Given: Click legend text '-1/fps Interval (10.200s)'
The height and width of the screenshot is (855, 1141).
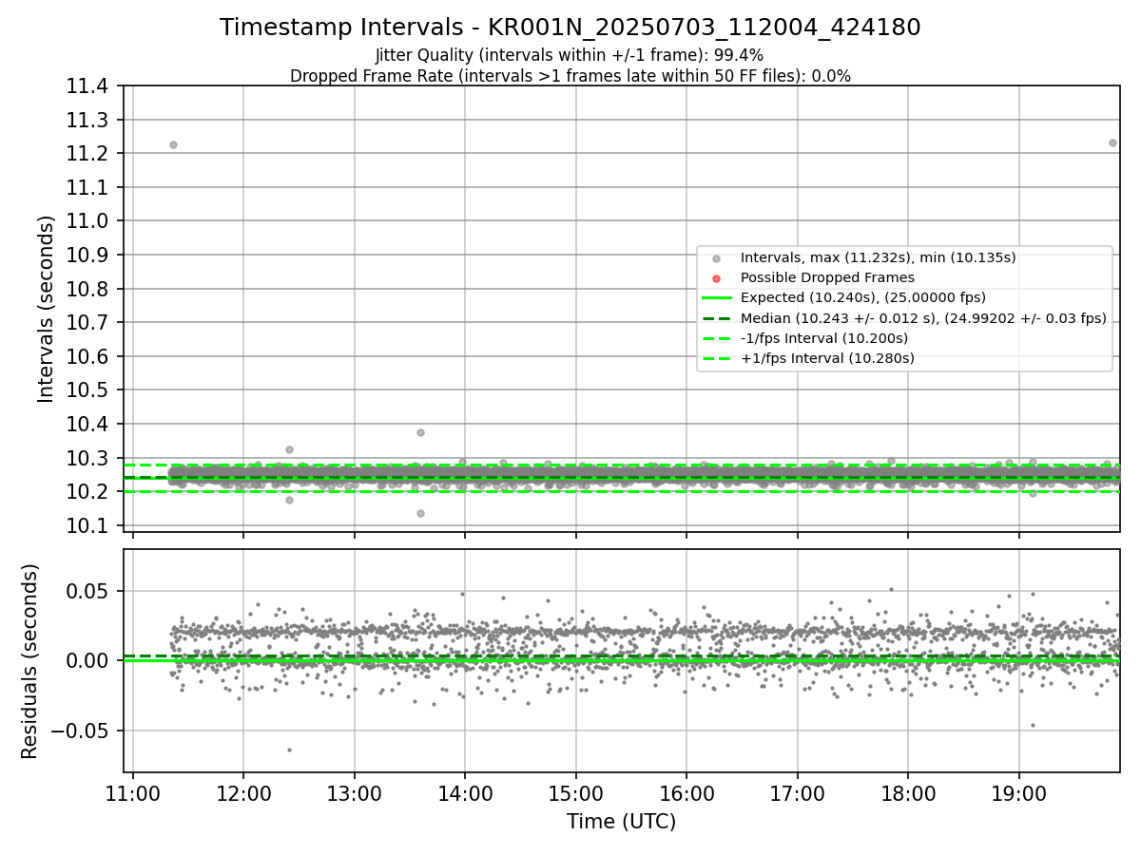Looking at the screenshot, I should point(823,338).
